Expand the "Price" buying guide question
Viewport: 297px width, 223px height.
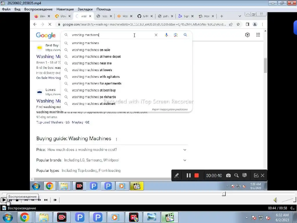point(112,150)
